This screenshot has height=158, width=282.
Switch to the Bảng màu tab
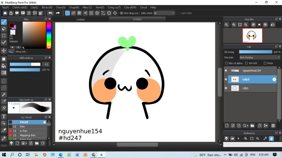21,52
